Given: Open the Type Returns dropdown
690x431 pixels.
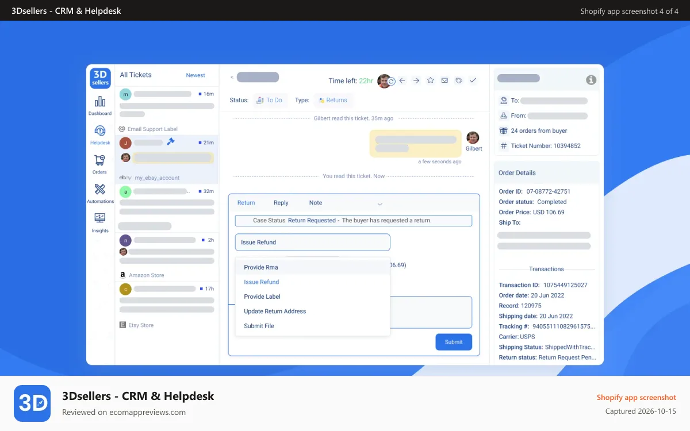Looking at the screenshot, I should (x=333, y=100).
